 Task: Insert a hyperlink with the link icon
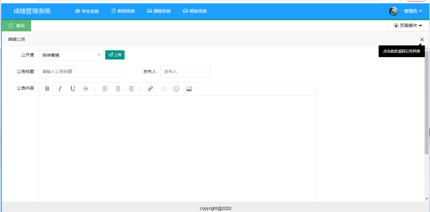(150, 89)
